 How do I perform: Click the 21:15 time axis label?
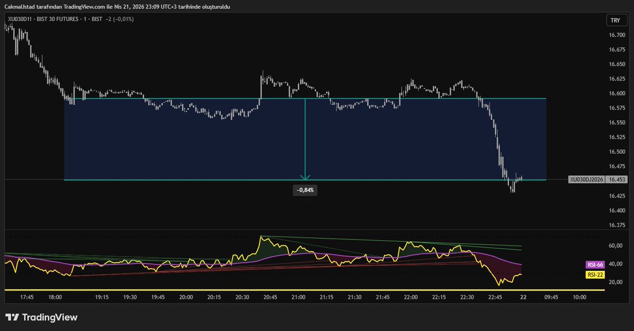[x=327, y=297]
